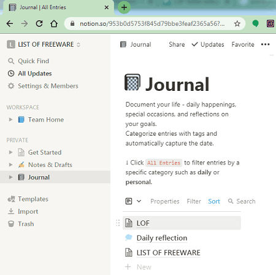Open Settings & Members
Viewport: 276px width, 275px height.
pyautogui.click(x=48, y=86)
